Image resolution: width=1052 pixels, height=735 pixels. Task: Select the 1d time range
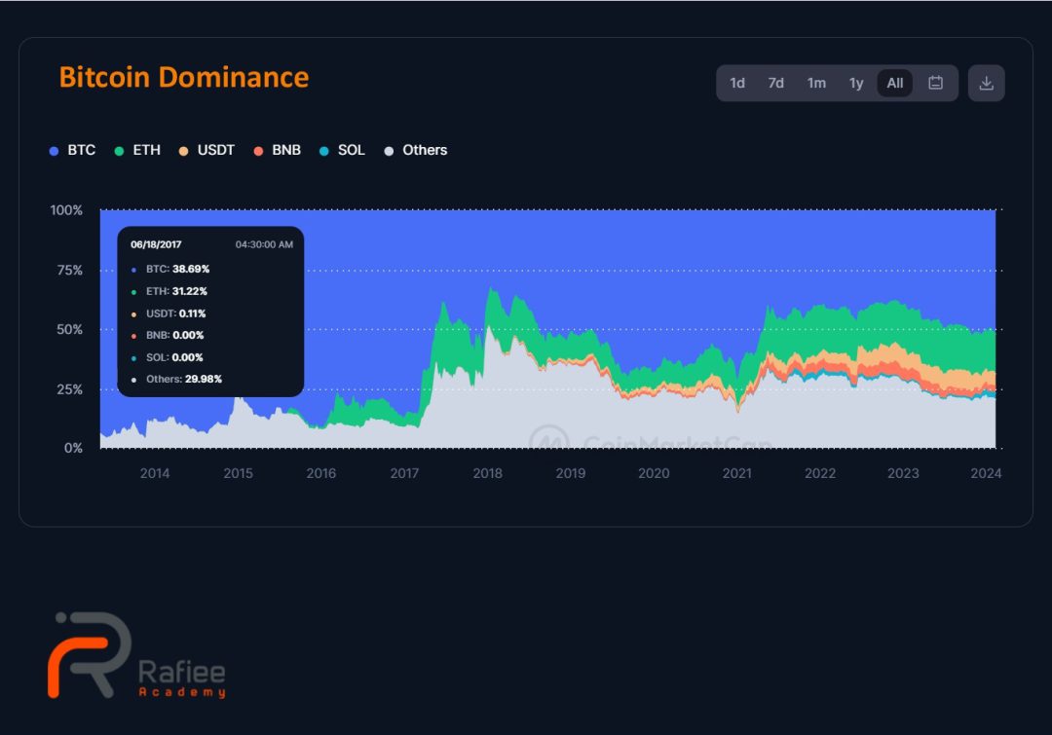(x=737, y=83)
